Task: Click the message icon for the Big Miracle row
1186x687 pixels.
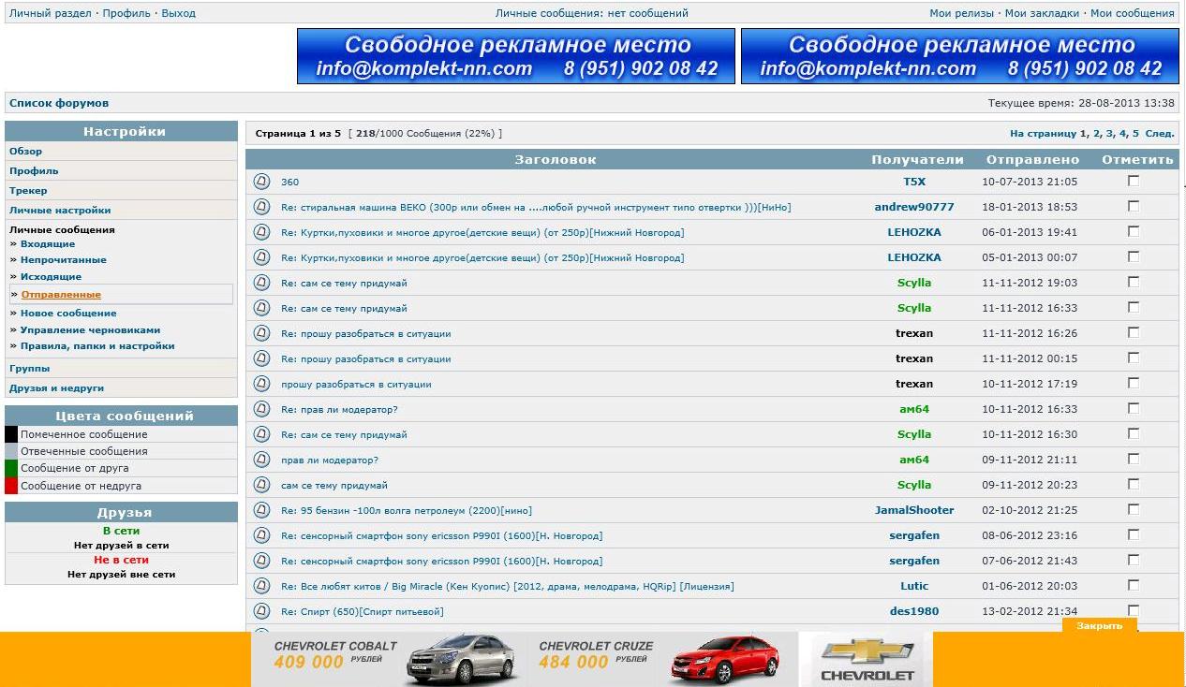Action: [262, 586]
